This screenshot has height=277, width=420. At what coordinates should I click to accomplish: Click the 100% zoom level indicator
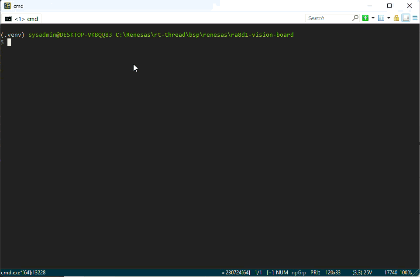(x=406, y=273)
